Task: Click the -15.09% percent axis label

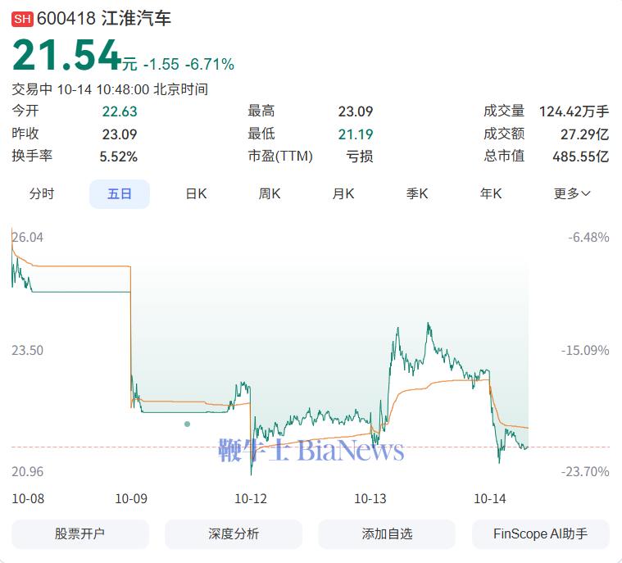Action: (x=585, y=350)
